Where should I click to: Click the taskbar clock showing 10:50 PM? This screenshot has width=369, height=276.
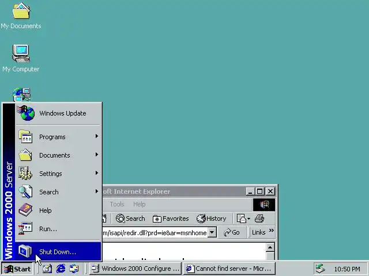click(x=347, y=269)
